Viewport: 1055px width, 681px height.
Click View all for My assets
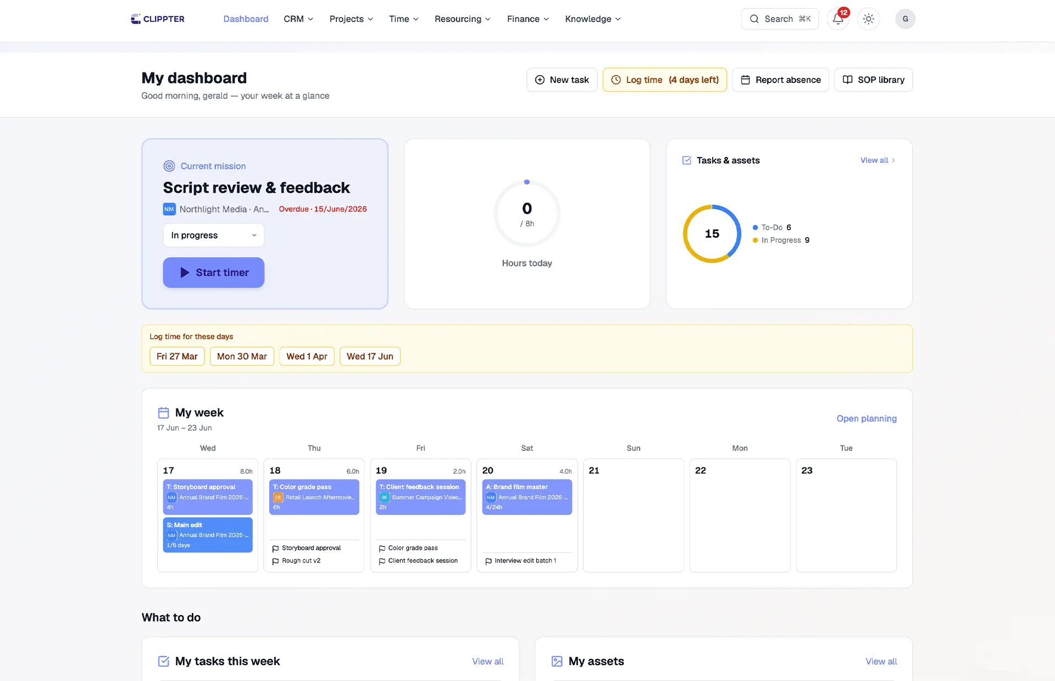pyautogui.click(x=881, y=661)
